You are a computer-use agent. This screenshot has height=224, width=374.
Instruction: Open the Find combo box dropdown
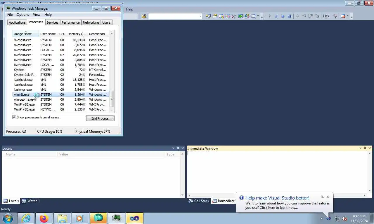[200, 16]
